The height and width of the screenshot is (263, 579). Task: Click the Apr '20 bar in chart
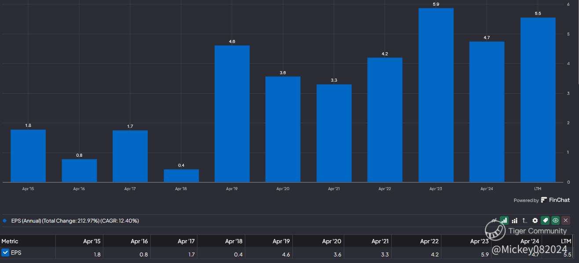(x=283, y=129)
